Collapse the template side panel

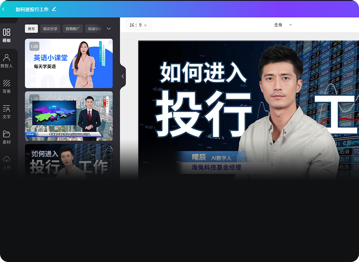coord(123,76)
